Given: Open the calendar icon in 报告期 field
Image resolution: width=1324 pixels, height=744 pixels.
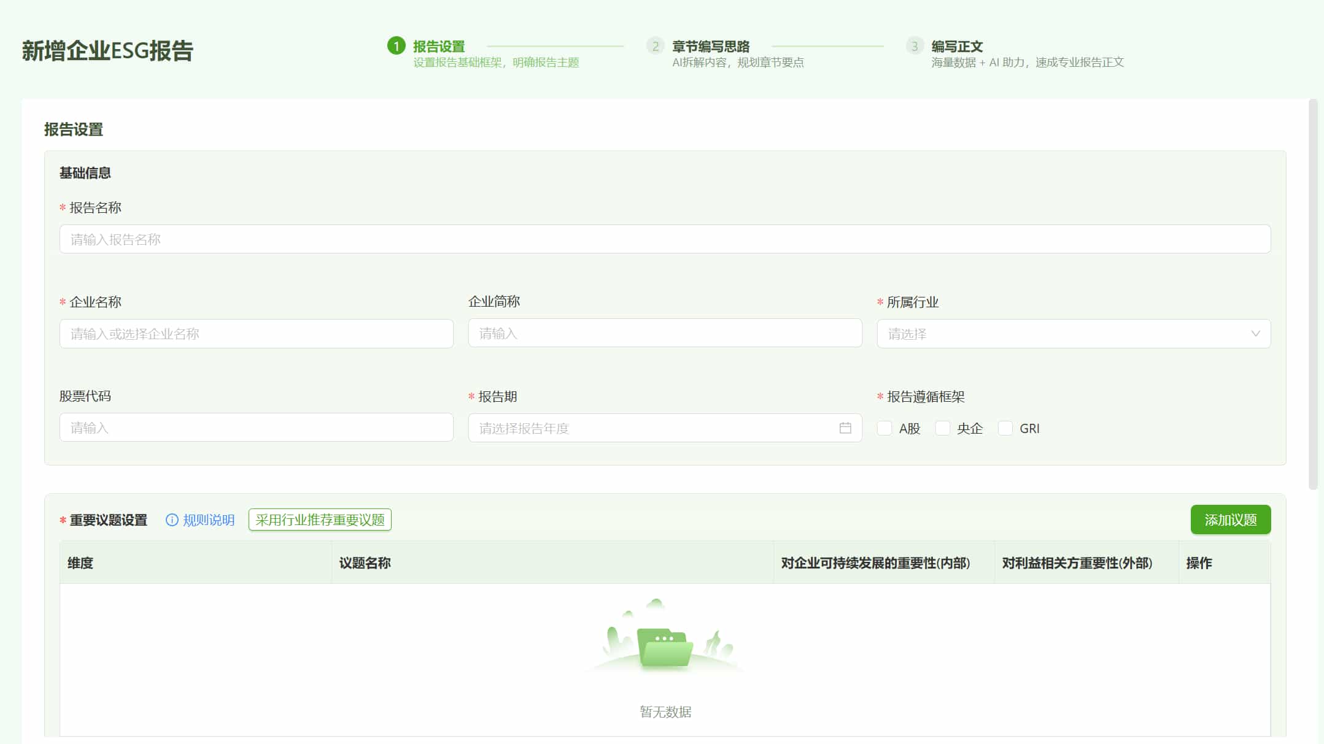Looking at the screenshot, I should point(847,428).
